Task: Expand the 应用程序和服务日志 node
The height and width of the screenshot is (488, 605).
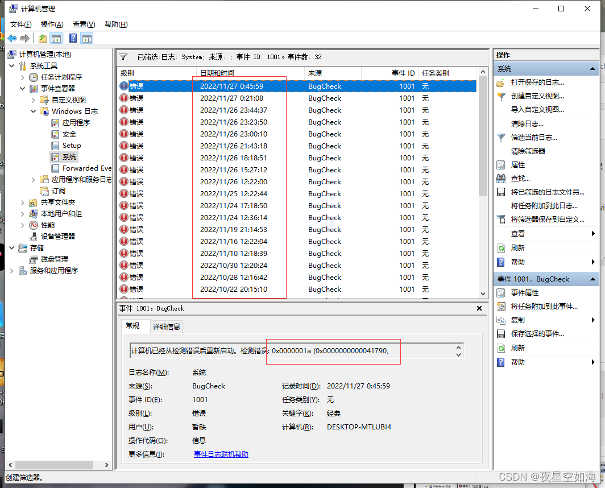Action: point(33,180)
